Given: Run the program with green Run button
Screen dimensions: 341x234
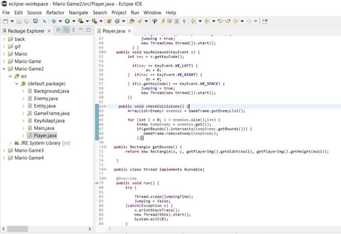Looking at the screenshot, I should click(x=67, y=21).
